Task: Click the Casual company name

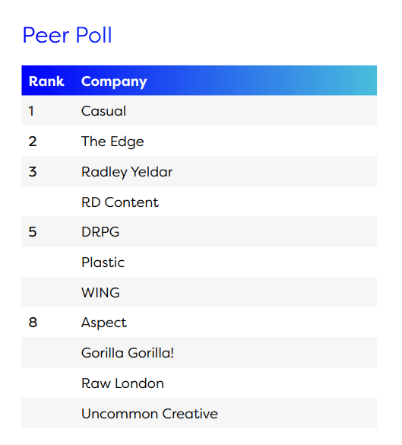Action: point(103,111)
